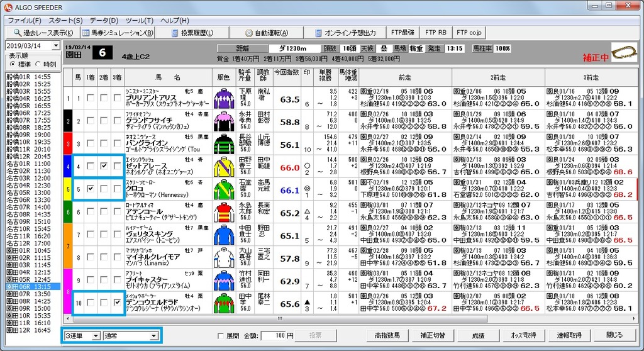Click the horizontal scrollbar thumb below the table
Screen dimensions: 644x351
pyautogui.click(x=279, y=318)
